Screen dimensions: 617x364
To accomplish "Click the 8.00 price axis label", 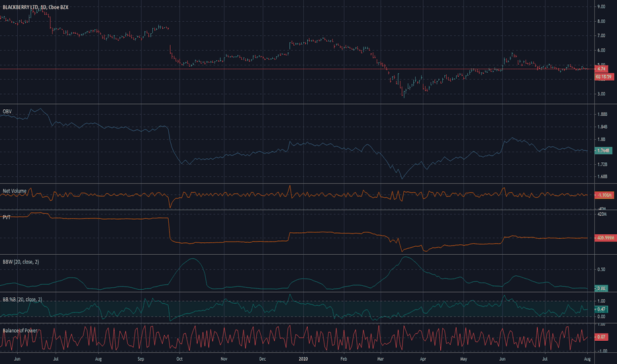I will click(x=601, y=21).
